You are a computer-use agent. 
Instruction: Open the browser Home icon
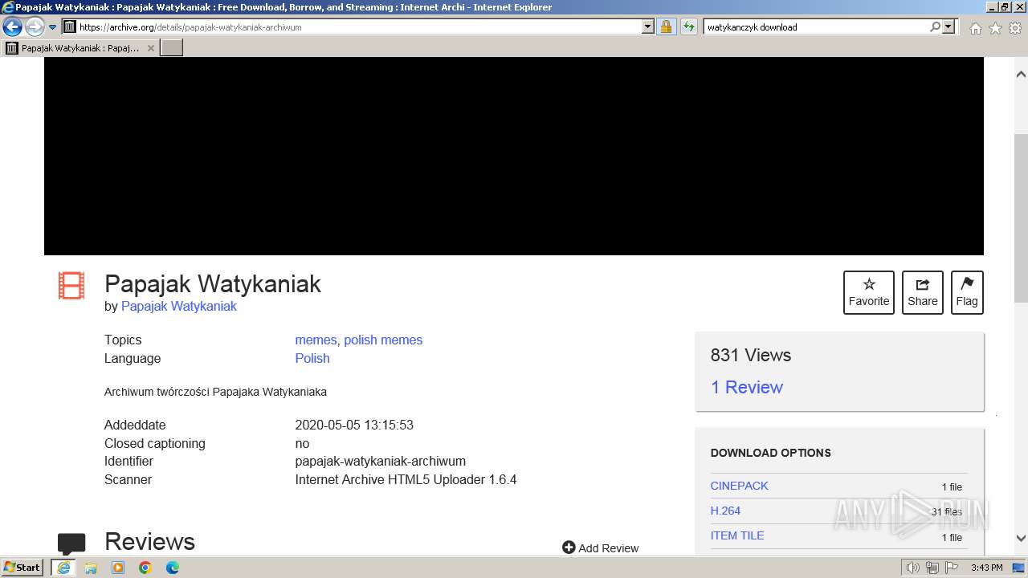point(975,28)
